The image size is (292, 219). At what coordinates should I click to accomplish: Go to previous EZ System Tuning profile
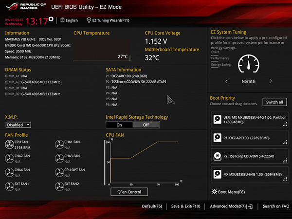(226, 81)
